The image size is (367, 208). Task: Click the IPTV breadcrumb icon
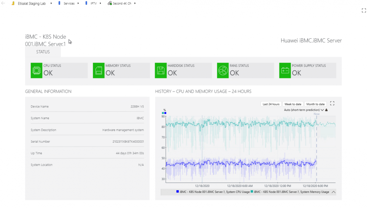86,3
